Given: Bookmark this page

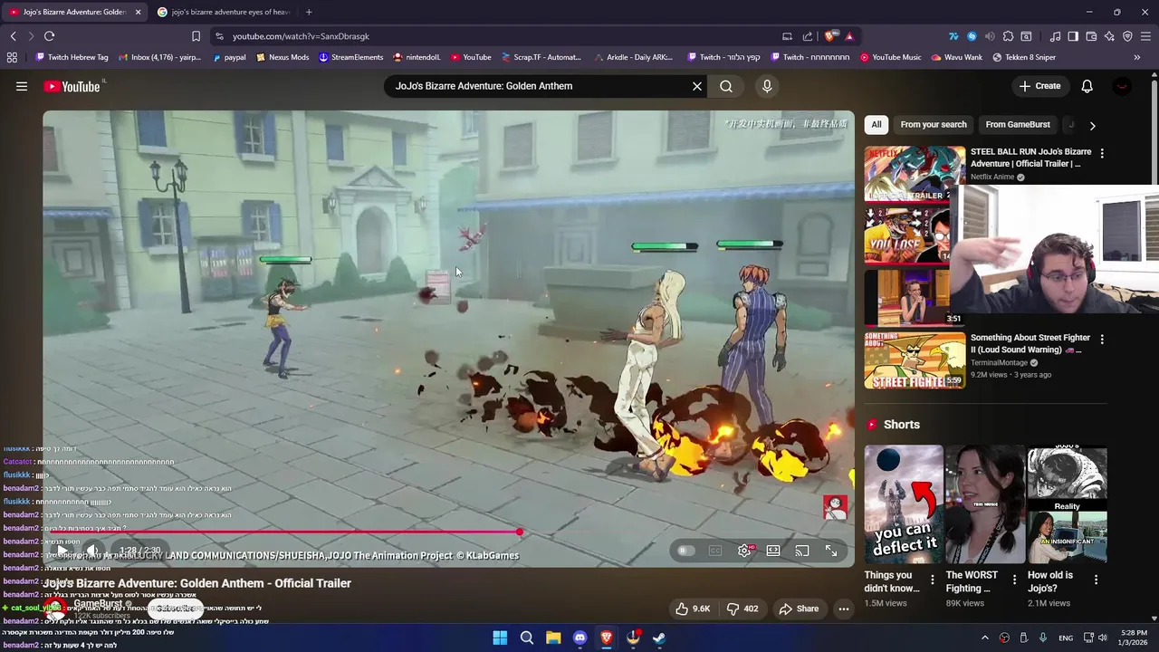Looking at the screenshot, I should (196, 36).
